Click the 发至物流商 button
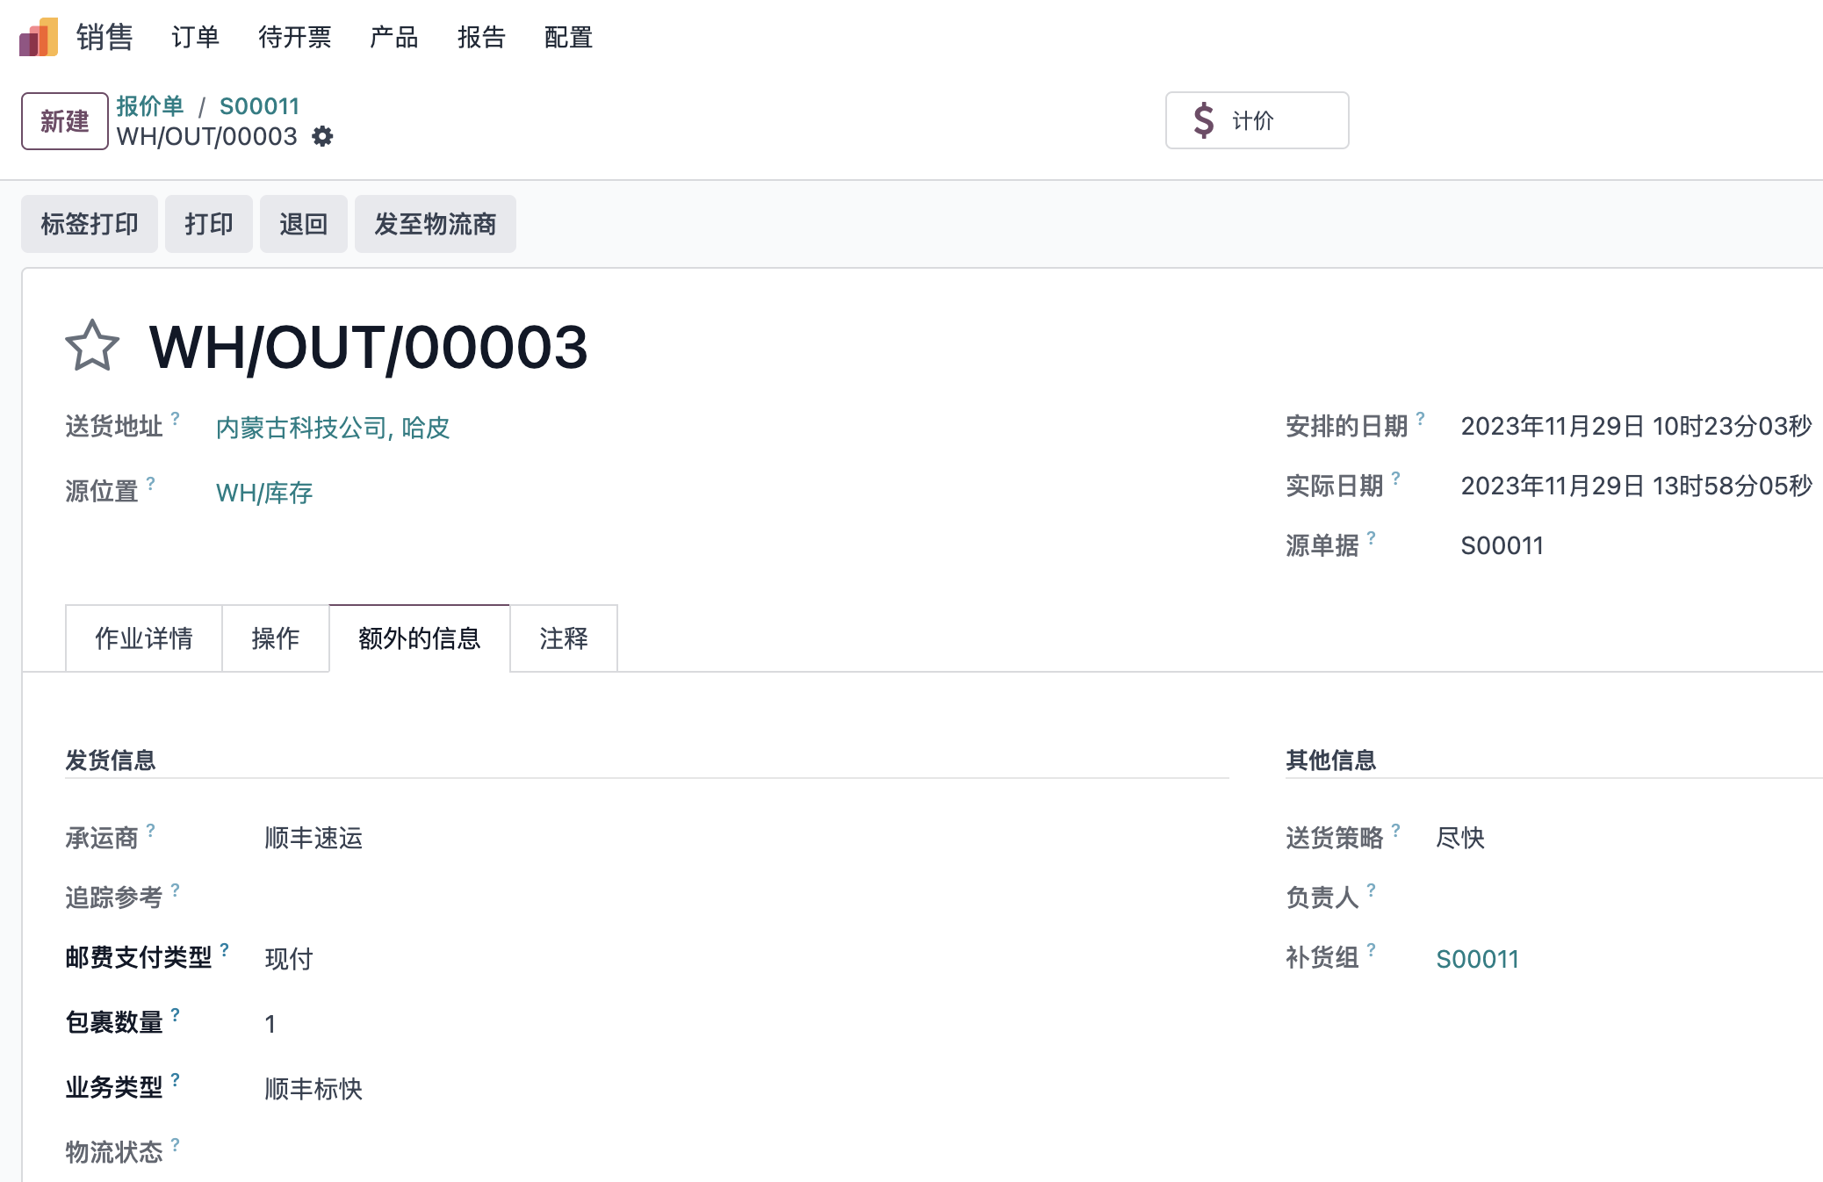This screenshot has width=1823, height=1182. coord(436,224)
